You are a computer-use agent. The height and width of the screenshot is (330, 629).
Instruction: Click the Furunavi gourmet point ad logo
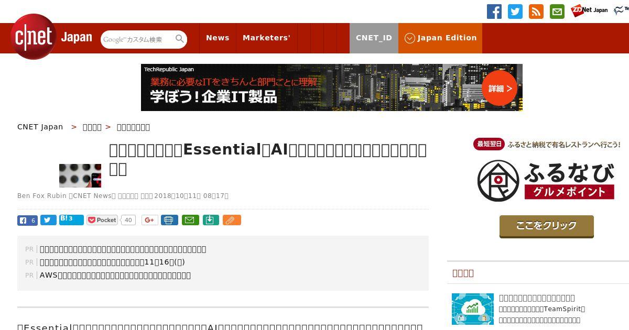[546, 180]
